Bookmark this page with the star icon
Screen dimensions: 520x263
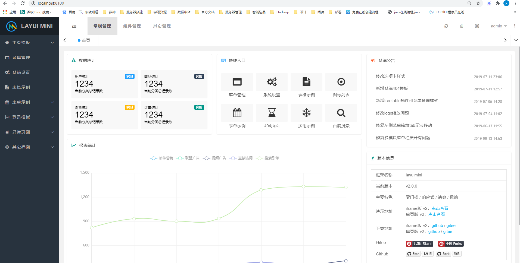pos(478,3)
